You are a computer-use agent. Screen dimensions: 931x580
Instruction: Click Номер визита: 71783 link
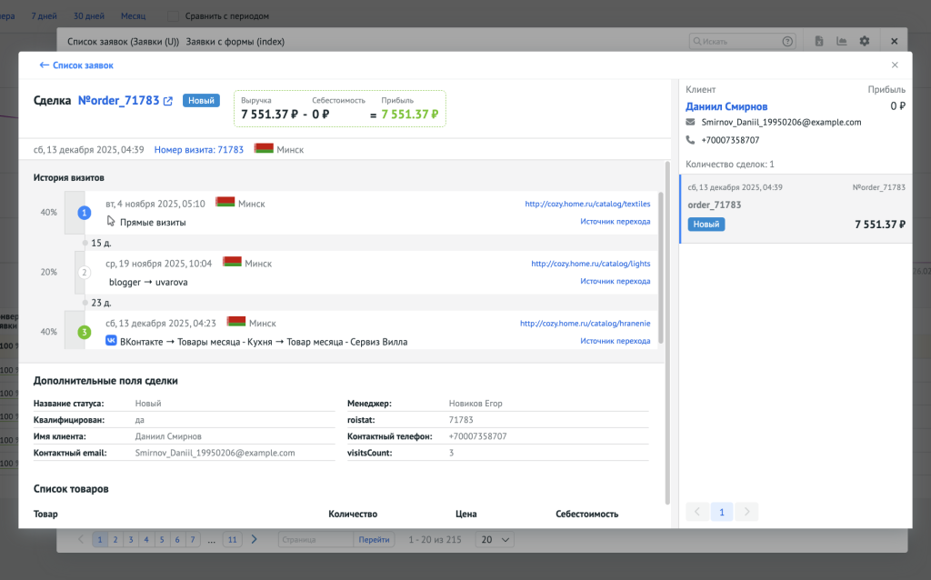[x=198, y=149]
